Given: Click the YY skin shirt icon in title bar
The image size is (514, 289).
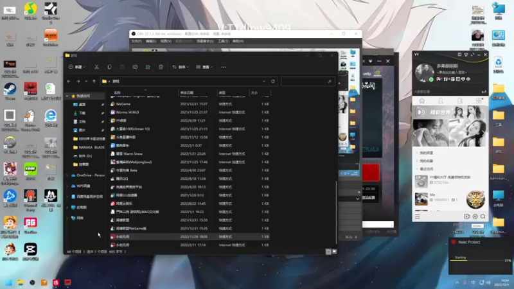Looking at the screenshot, I should tap(466, 55).
